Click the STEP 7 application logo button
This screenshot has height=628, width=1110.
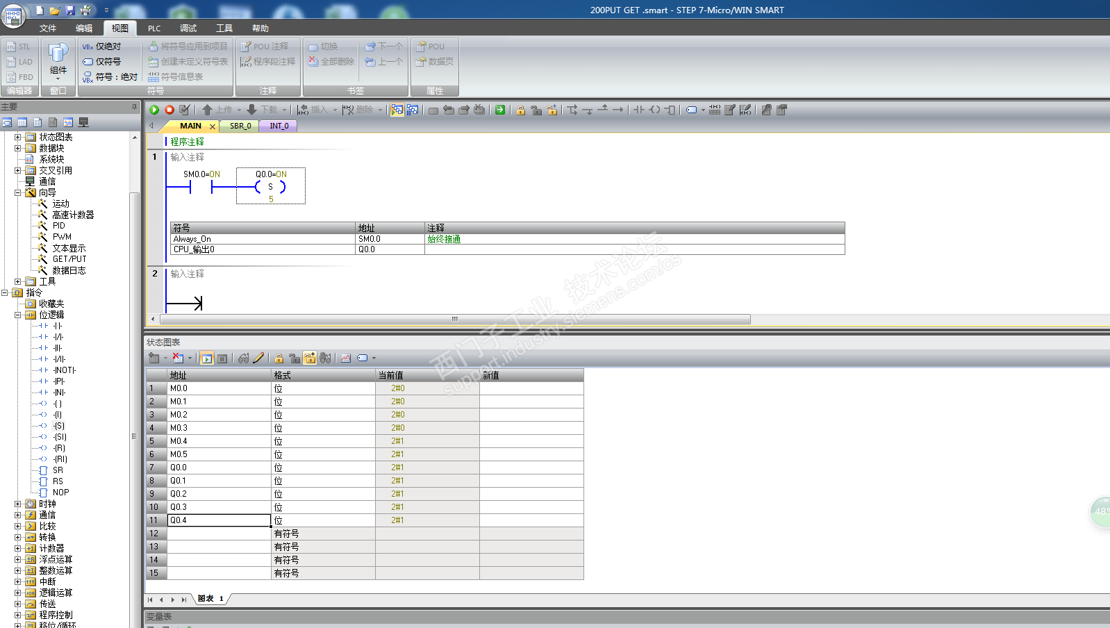pyautogui.click(x=13, y=15)
